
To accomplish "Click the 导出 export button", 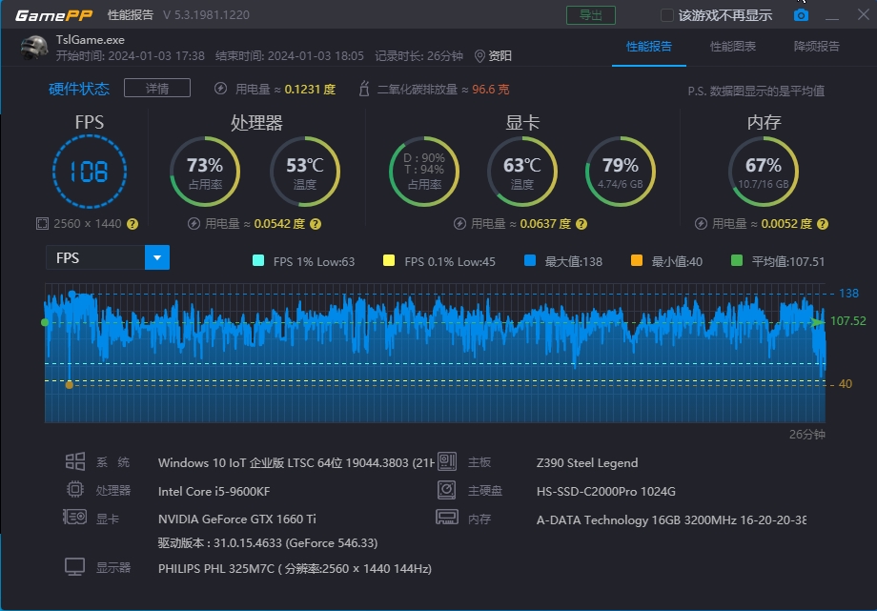I will 591,15.
